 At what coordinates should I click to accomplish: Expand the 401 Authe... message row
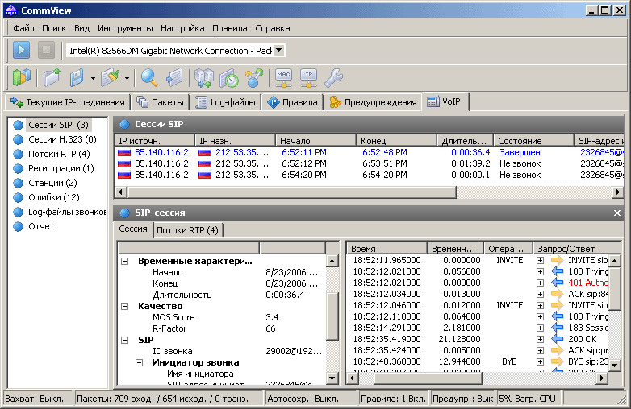[540, 283]
